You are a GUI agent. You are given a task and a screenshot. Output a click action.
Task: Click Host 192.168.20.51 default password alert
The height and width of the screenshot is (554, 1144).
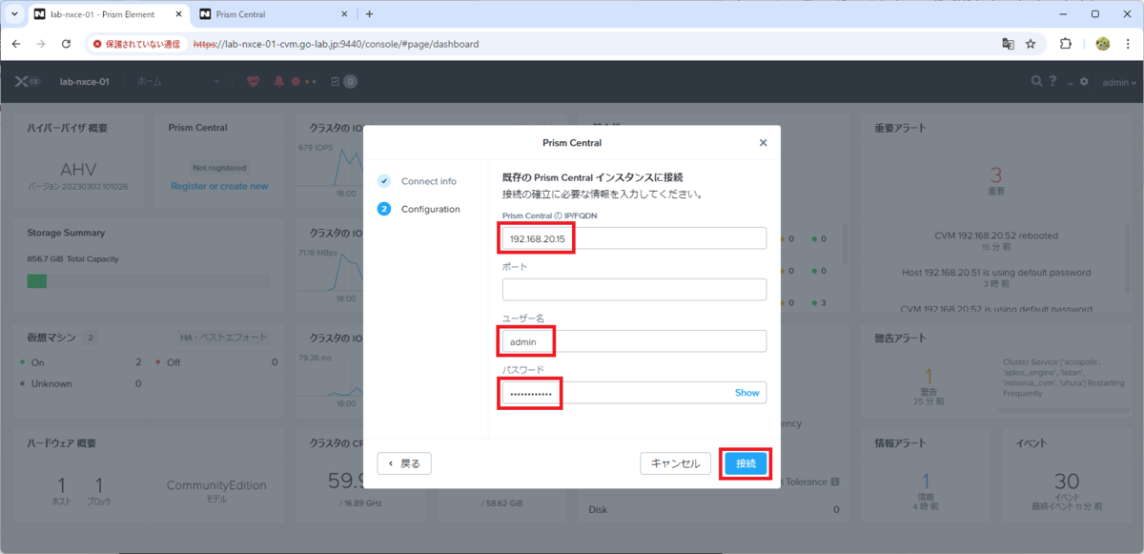point(995,272)
